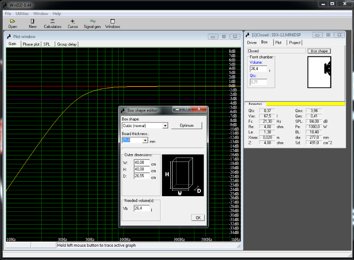Viewport: 354px width, 260px height.
Task: Click the Xmax value 0,028
Action: [x=267, y=137]
